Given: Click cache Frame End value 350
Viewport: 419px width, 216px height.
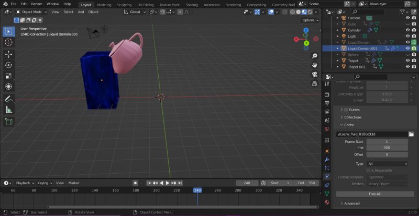Looking at the screenshot, I should [387, 148].
